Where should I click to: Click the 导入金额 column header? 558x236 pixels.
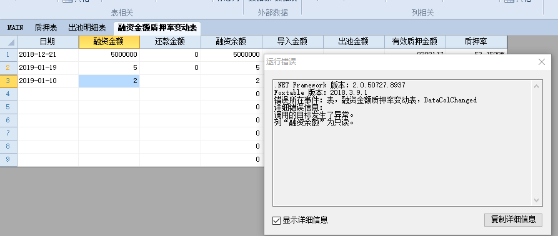[292, 42]
